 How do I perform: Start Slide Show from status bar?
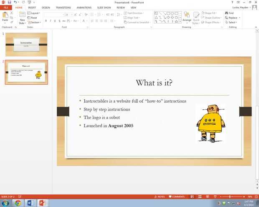tap(215, 197)
